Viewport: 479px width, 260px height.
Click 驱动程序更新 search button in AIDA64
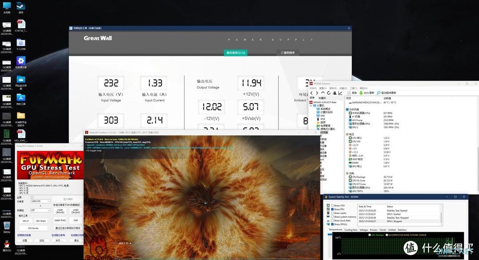point(386,93)
